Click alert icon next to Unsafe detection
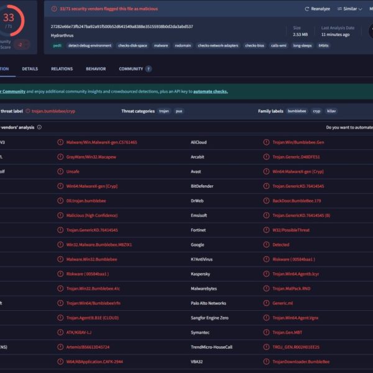The height and width of the screenshot is (373, 373). coord(60,172)
